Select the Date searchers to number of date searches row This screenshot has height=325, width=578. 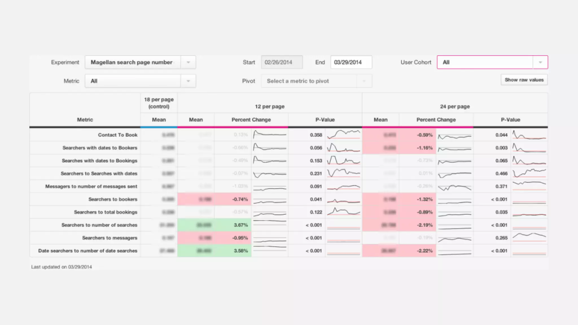[88, 251]
